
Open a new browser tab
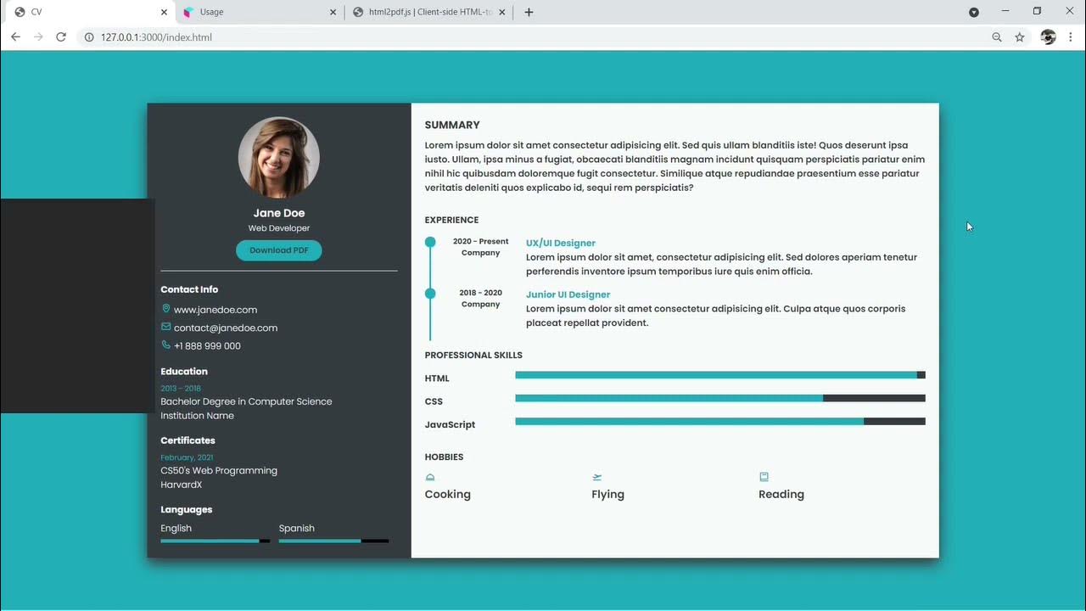[529, 12]
